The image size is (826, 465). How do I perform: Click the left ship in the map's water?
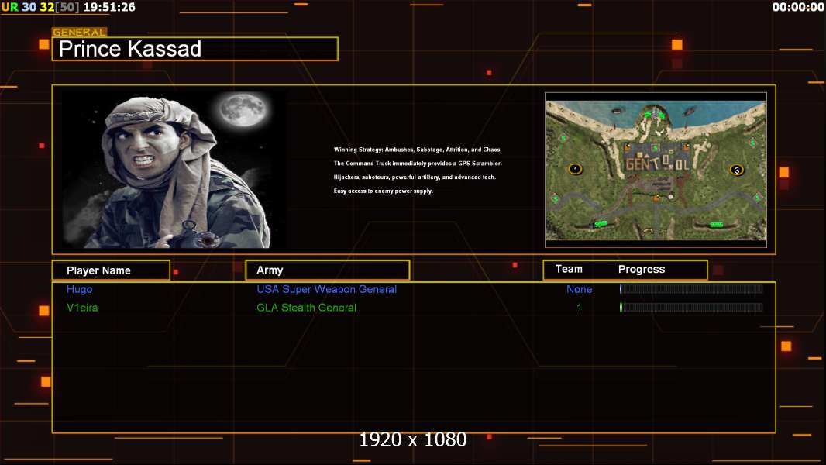pos(618,111)
